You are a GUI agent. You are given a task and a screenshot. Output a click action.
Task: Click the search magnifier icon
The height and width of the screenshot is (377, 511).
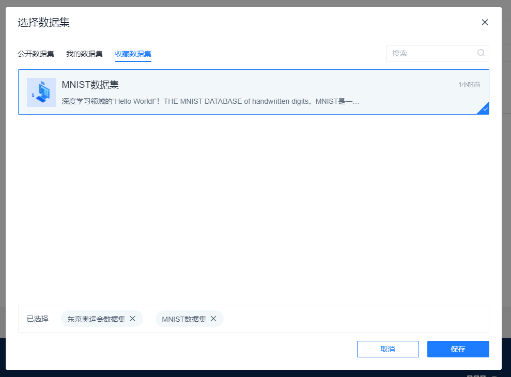coord(481,53)
